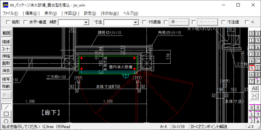Open the [作図(D)] menu

coord(70,14)
